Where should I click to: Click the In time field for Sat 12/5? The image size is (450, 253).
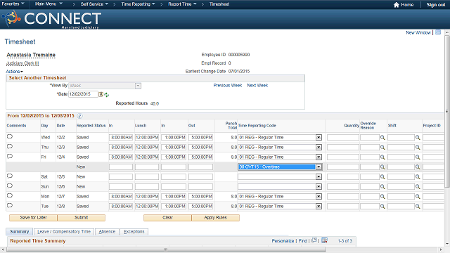pos(120,177)
